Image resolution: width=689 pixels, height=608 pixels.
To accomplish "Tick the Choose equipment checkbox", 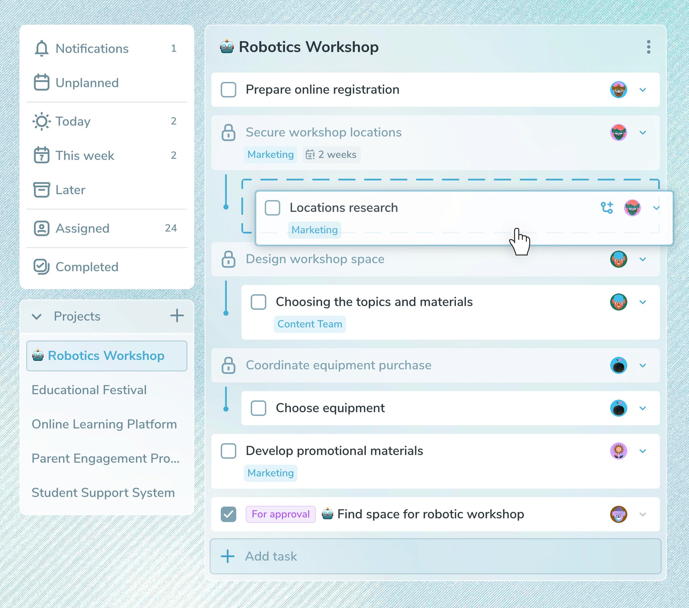I will pyautogui.click(x=258, y=408).
